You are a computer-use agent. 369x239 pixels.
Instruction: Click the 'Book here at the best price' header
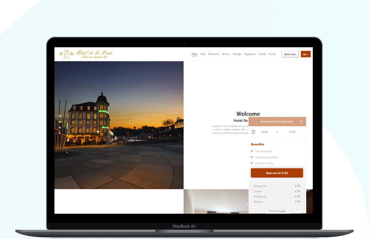277,122
